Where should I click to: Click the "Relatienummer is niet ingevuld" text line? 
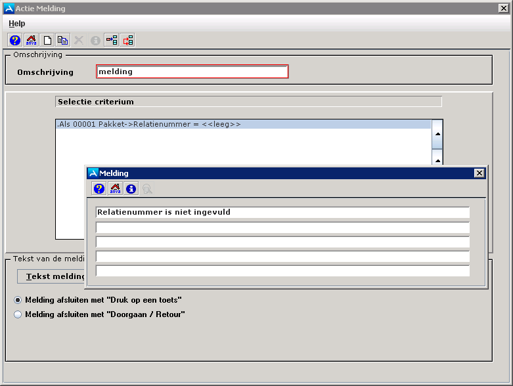[282, 213]
